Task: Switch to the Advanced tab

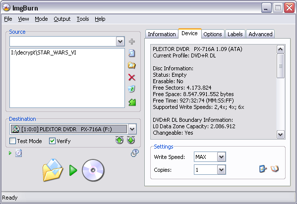Action: coord(260,34)
